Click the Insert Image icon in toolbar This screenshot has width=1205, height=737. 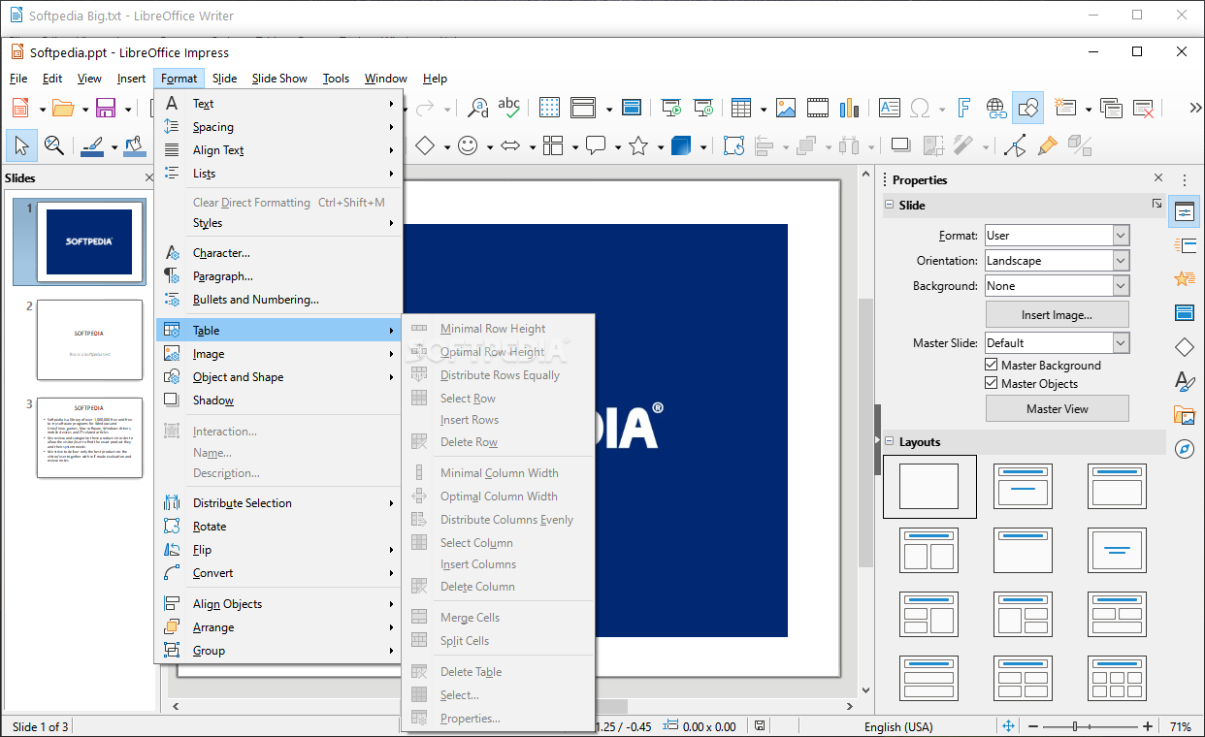point(786,108)
